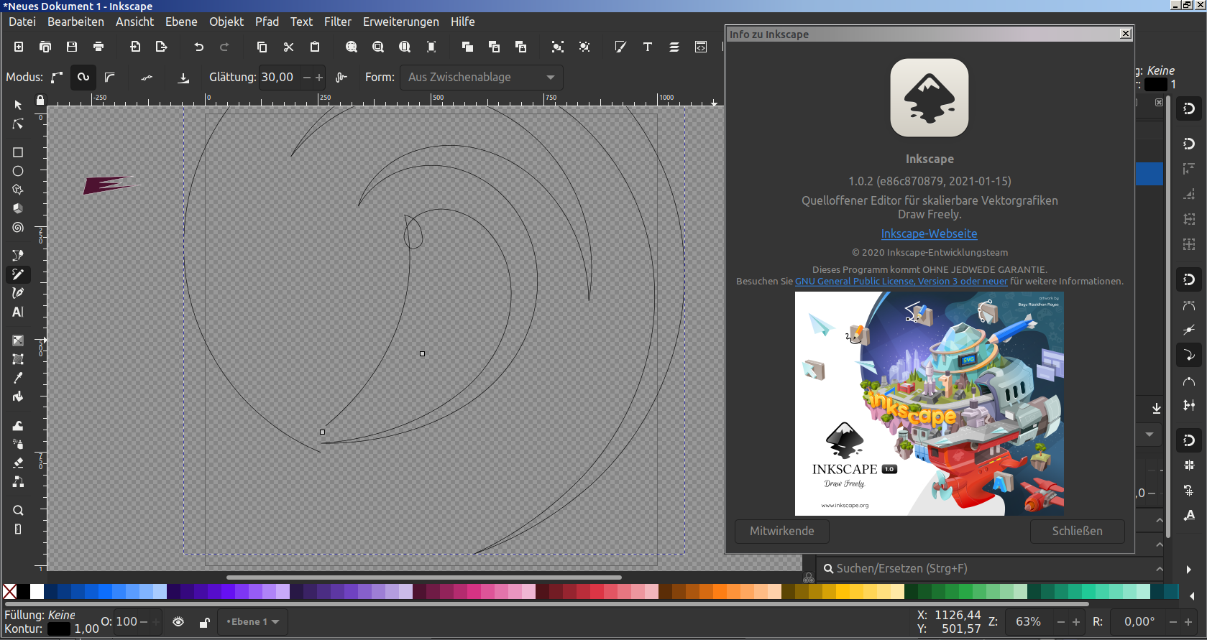Save the document with the floppy icon

click(x=72, y=47)
